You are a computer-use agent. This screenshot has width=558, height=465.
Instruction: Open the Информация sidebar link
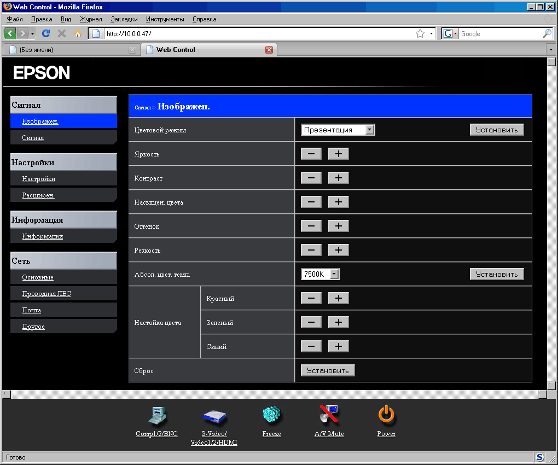43,236
